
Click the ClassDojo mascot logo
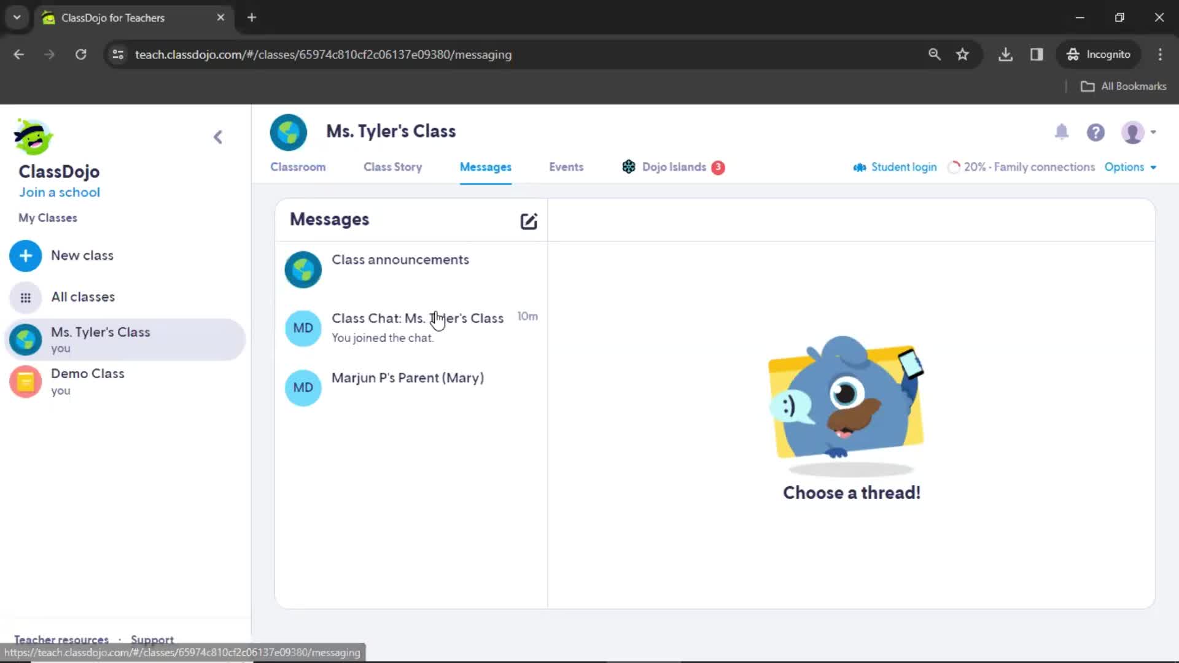pos(33,136)
